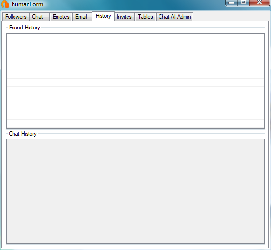Show the Invites tab

click(124, 17)
